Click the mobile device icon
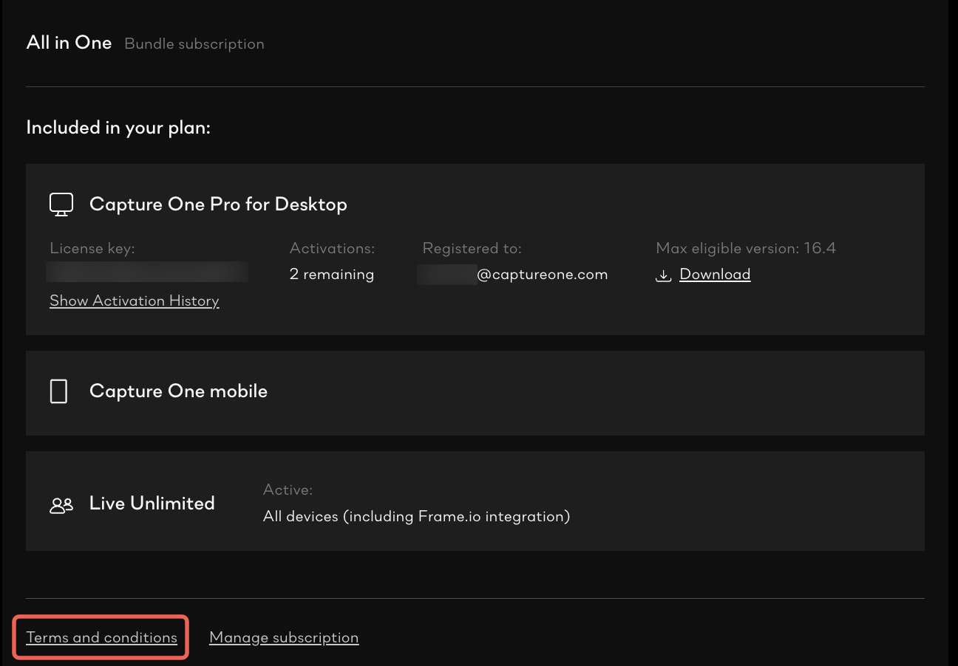Screen dimensions: 958x666 59,391
